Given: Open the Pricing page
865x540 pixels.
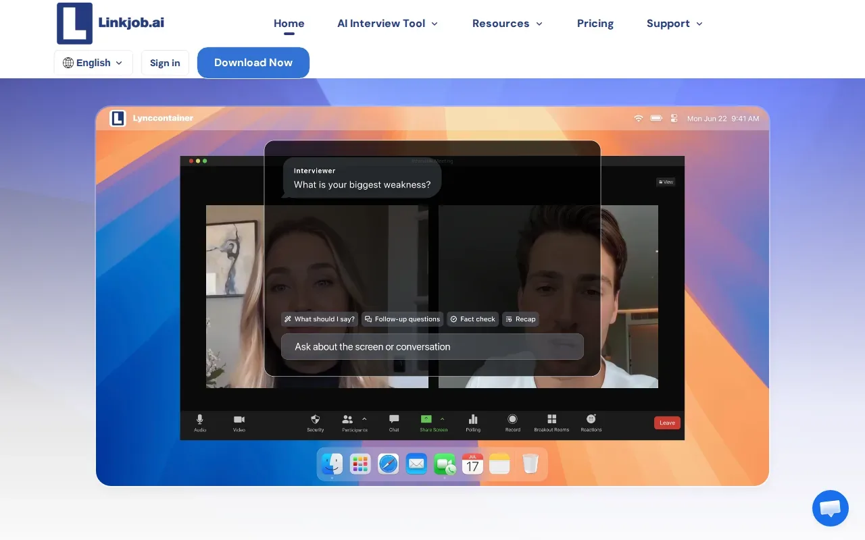Looking at the screenshot, I should tap(595, 24).
